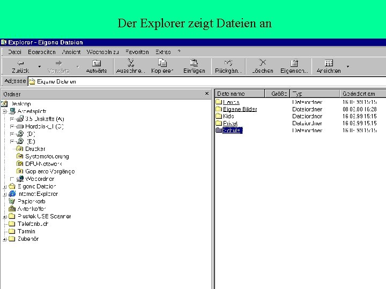Click the Vorwärts forward arrow button
The image size is (386, 289).
[x=58, y=66]
